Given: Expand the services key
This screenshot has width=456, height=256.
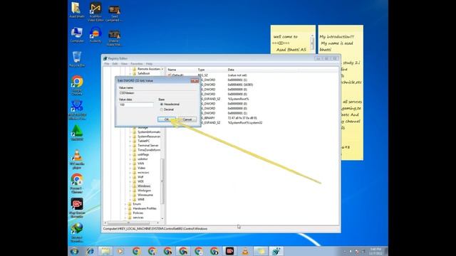Looking at the screenshot, I should 125,218.
